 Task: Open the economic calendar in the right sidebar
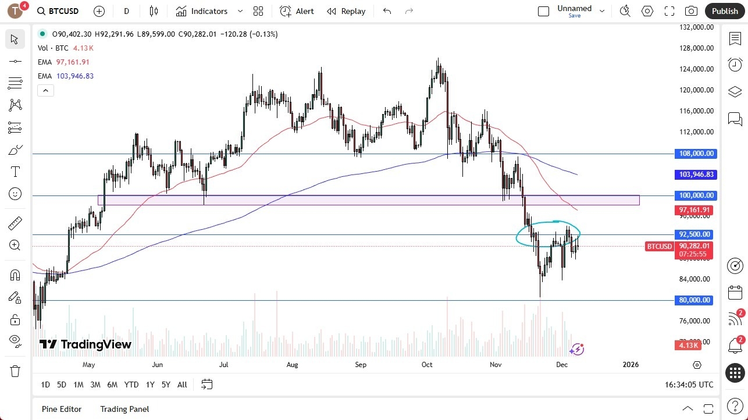735,292
